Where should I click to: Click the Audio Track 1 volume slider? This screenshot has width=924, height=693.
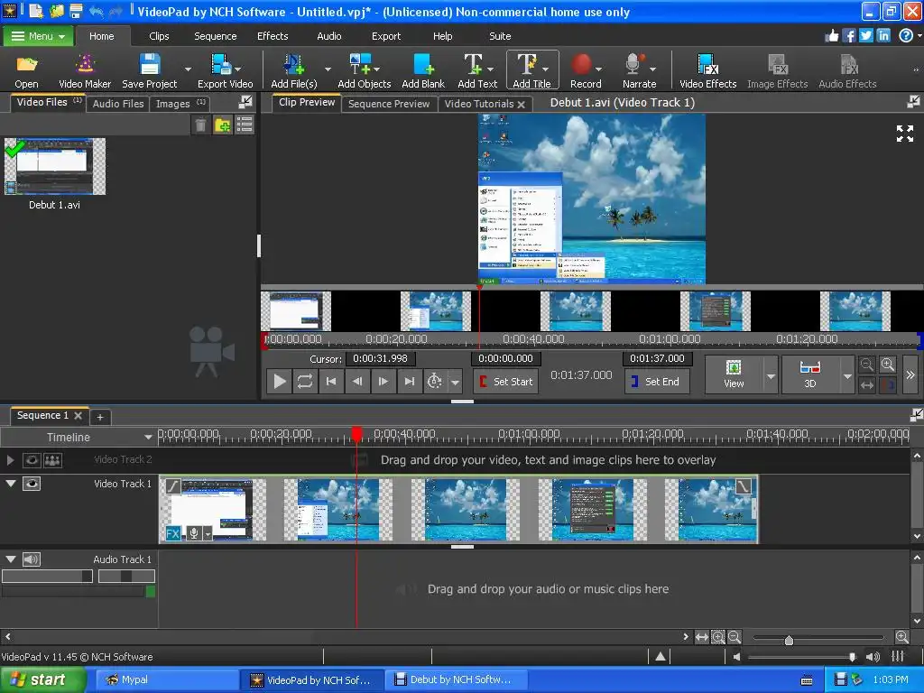coord(47,577)
